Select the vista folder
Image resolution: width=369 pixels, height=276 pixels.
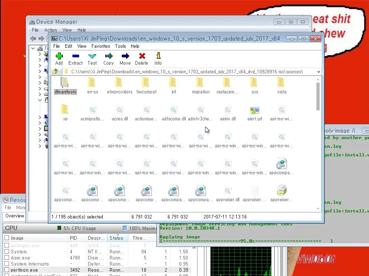(x=282, y=86)
